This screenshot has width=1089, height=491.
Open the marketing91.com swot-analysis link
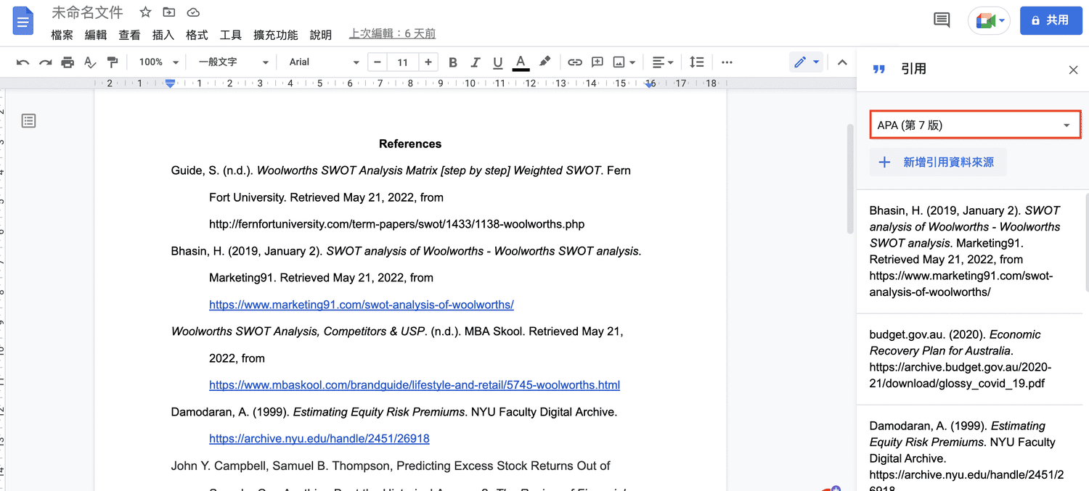pos(362,305)
